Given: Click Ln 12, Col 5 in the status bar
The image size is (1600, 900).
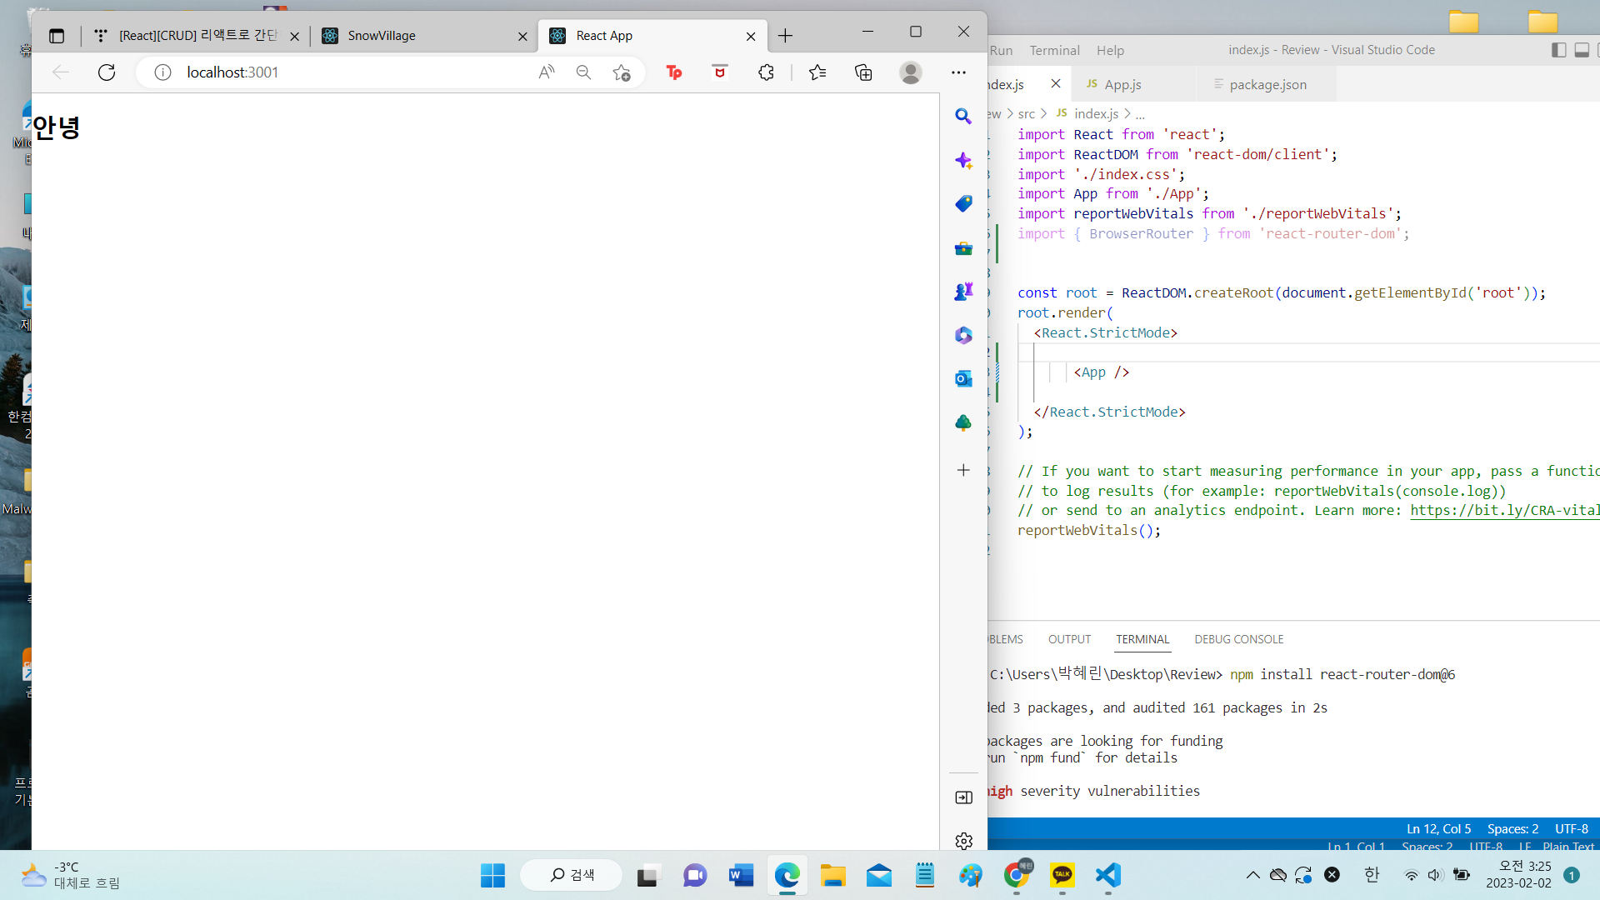Looking at the screenshot, I should pos(1438,828).
